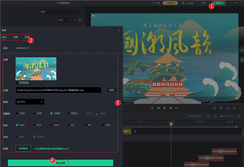Open the 30 FPS frame rate dropdown
The width and height of the screenshot is (244, 167).
pyautogui.click(x=30, y=101)
